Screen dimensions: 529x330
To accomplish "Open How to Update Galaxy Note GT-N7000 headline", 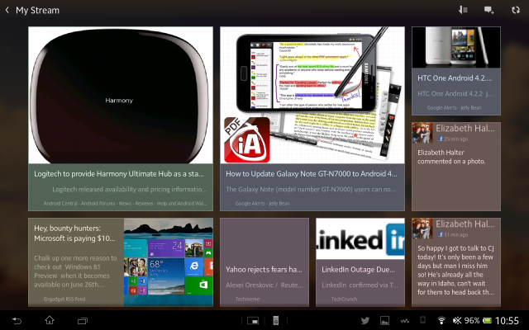I will tap(312, 174).
